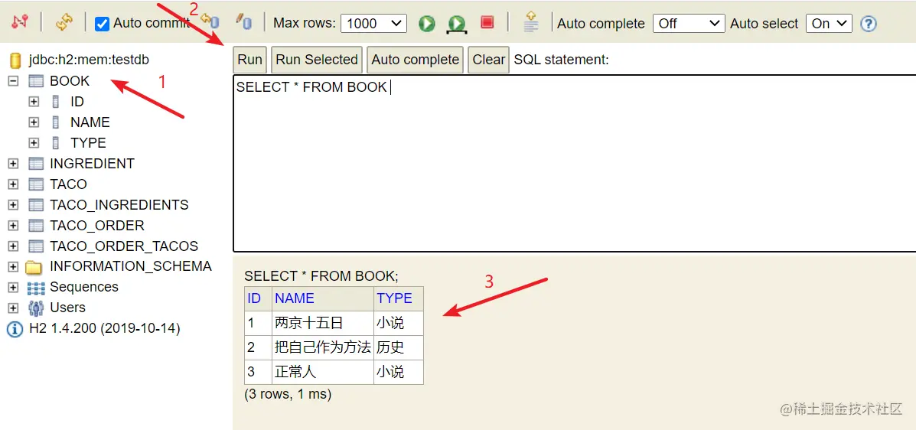Click the green Run toolbar icon
Screen dimensions: 916x430
(427, 24)
